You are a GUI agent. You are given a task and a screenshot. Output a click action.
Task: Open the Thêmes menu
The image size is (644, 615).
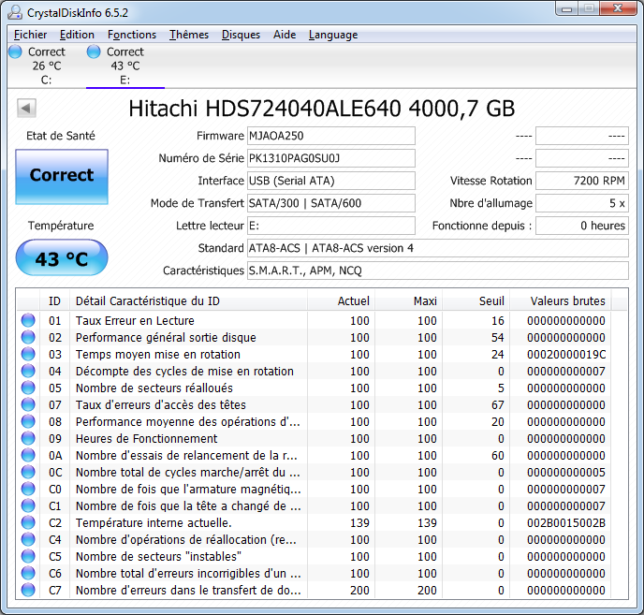click(x=189, y=35)
